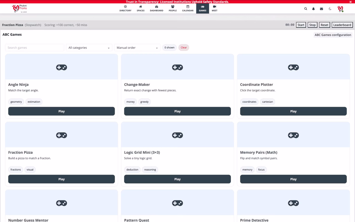Click the Memory Pairs (Math) title

[259, 152]
